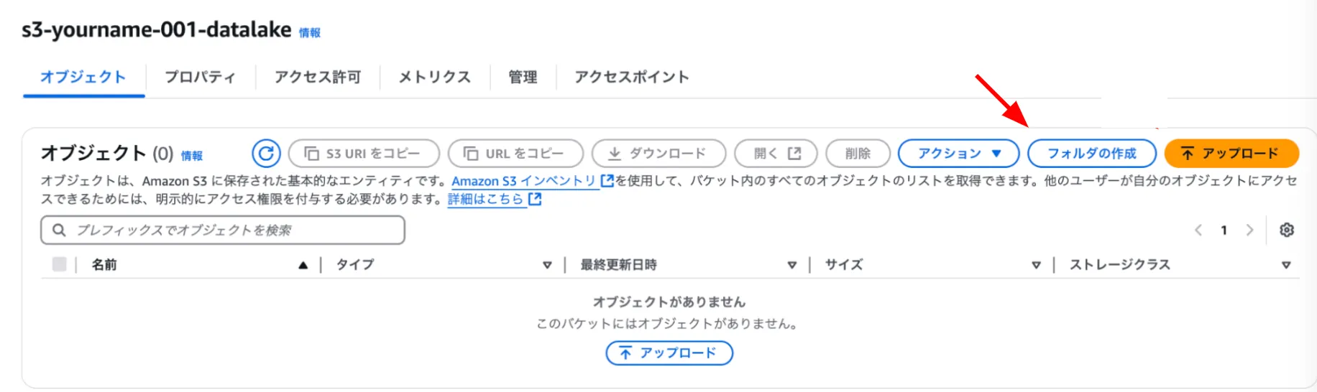Click the S3 URI をコピー button

364,154
